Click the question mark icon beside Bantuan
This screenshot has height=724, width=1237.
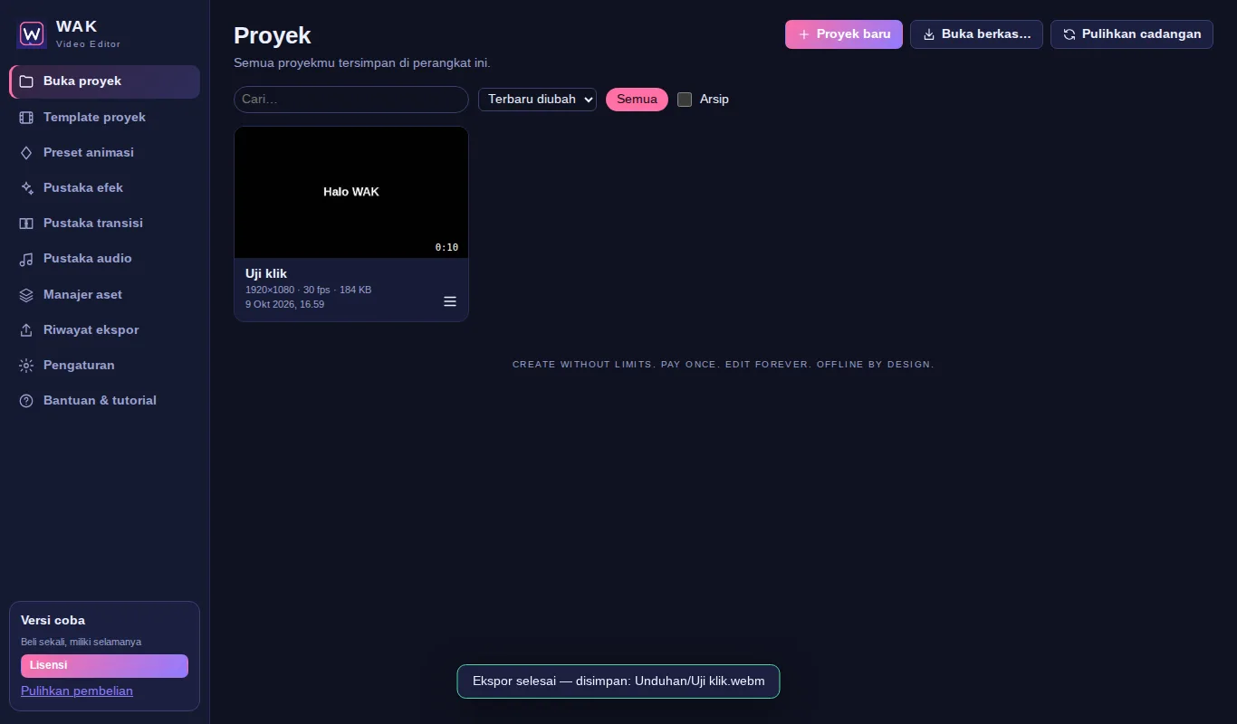[x=26, y=401]
